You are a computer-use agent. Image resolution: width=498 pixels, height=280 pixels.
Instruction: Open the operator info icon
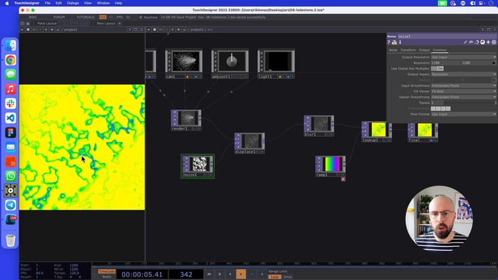[399, 42]
